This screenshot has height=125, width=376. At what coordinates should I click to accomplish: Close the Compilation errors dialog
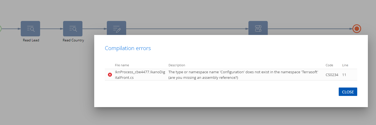coord(348,92)
